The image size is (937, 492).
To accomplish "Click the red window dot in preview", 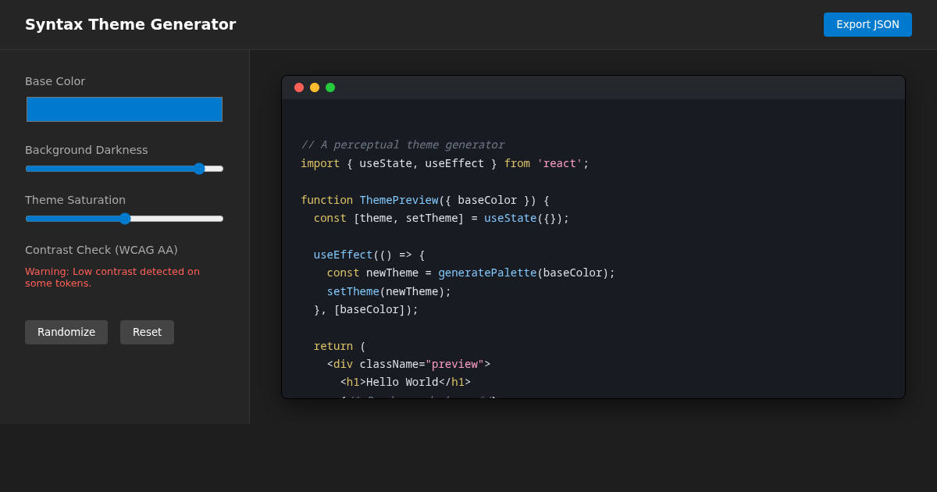I will point(299,87).
